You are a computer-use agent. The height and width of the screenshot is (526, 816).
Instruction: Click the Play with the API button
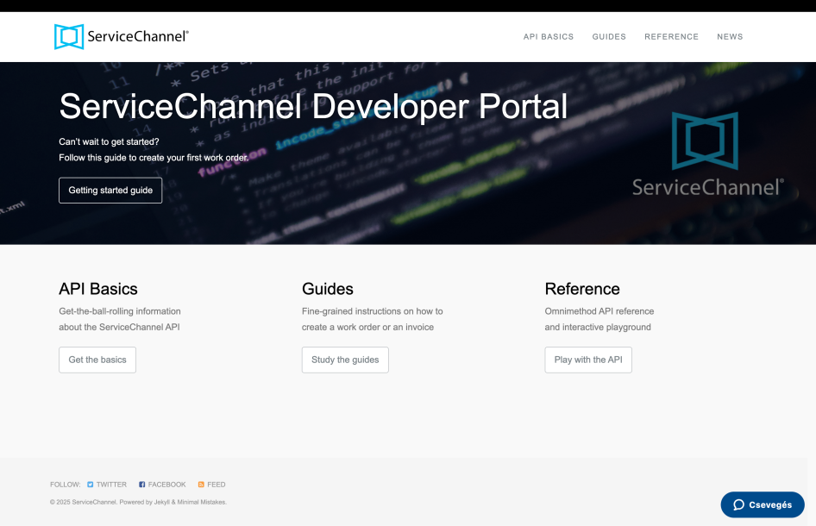click(x=588, y=360)
